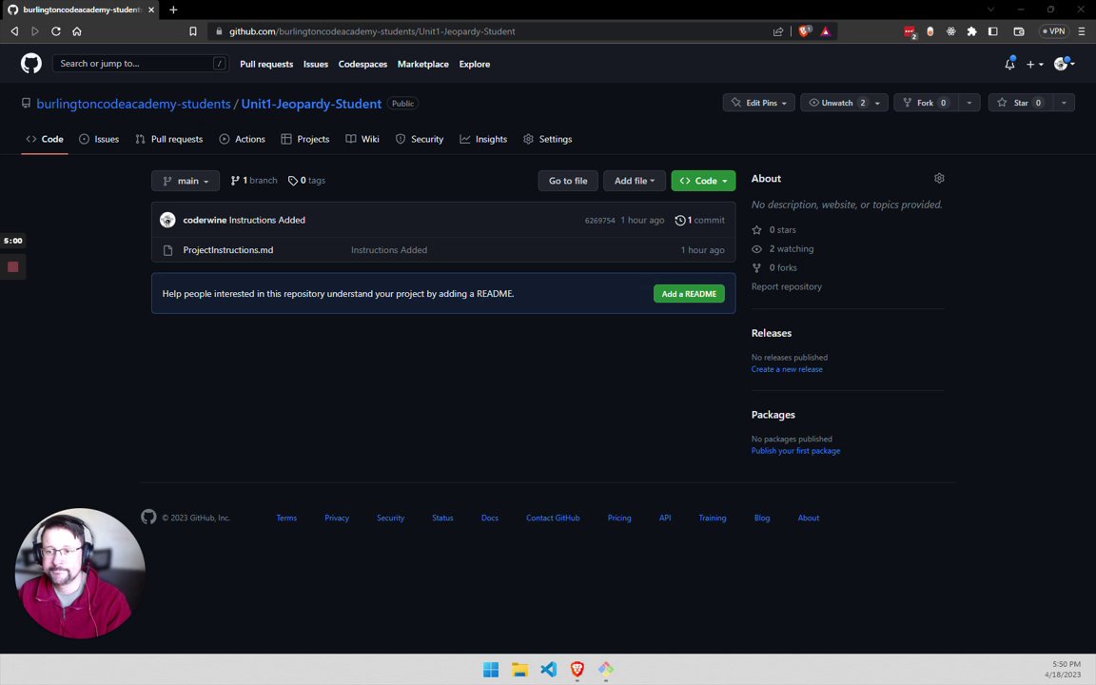This screenshot has height=685, width=1096.
Task: Click the About section gear icon
Action: pos(939,178)
